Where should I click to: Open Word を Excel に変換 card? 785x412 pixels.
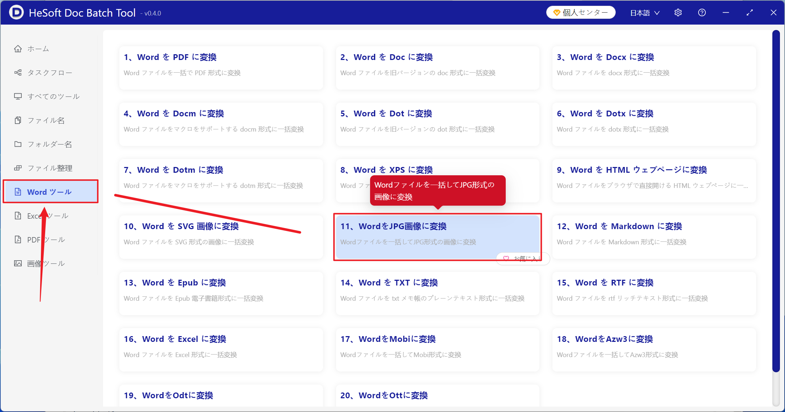pos(221,349)
